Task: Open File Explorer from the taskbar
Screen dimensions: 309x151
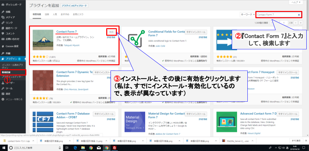Action: tap(83, 148)
